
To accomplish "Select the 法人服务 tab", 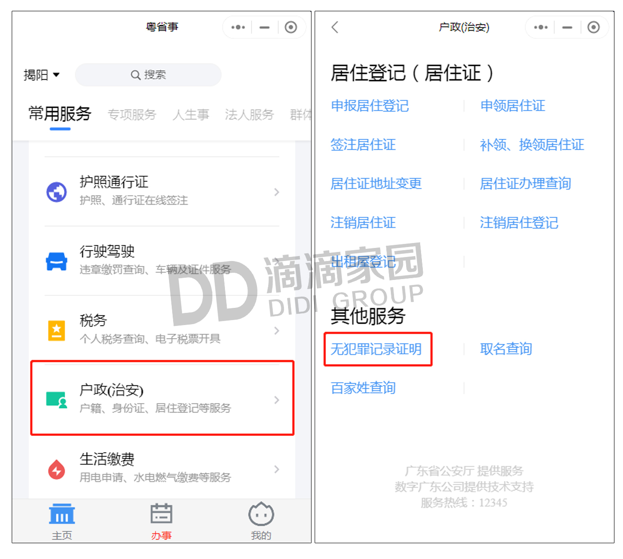I will 249,115.
